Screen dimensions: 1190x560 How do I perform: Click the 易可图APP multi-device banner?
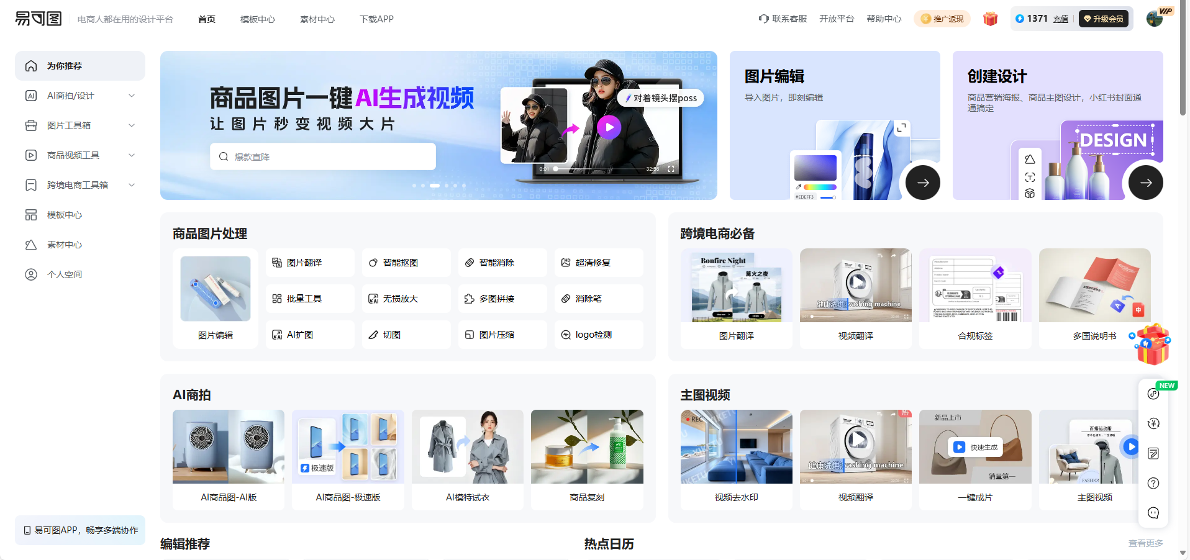coord(80,530)
